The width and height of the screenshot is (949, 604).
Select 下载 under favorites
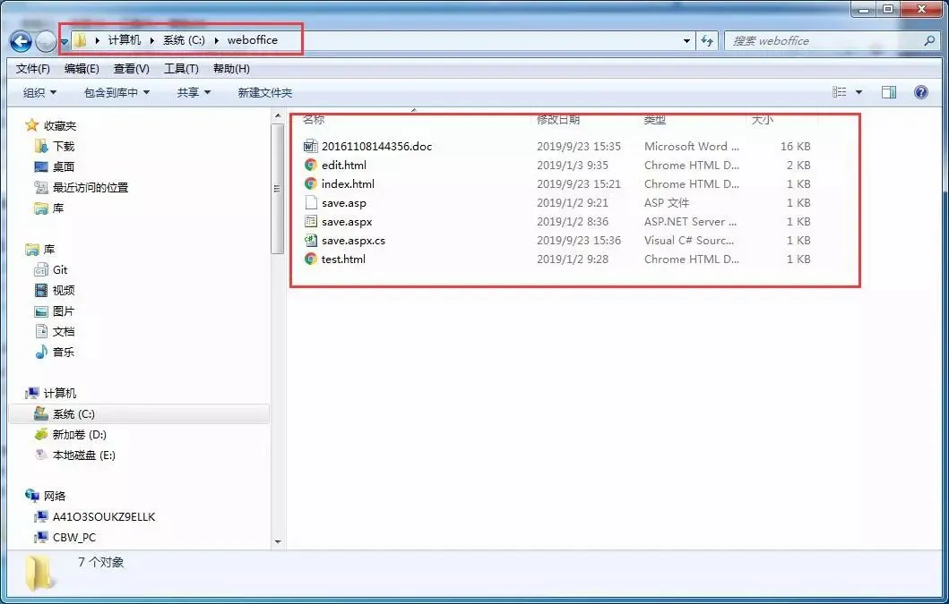[64, 147]
